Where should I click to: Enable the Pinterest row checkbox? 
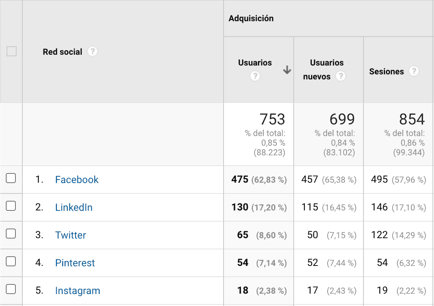(x=11, y=261)
